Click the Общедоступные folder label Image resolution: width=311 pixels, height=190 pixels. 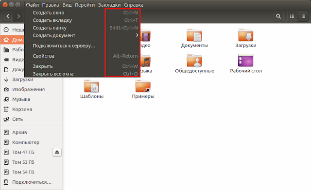point(194,71)
